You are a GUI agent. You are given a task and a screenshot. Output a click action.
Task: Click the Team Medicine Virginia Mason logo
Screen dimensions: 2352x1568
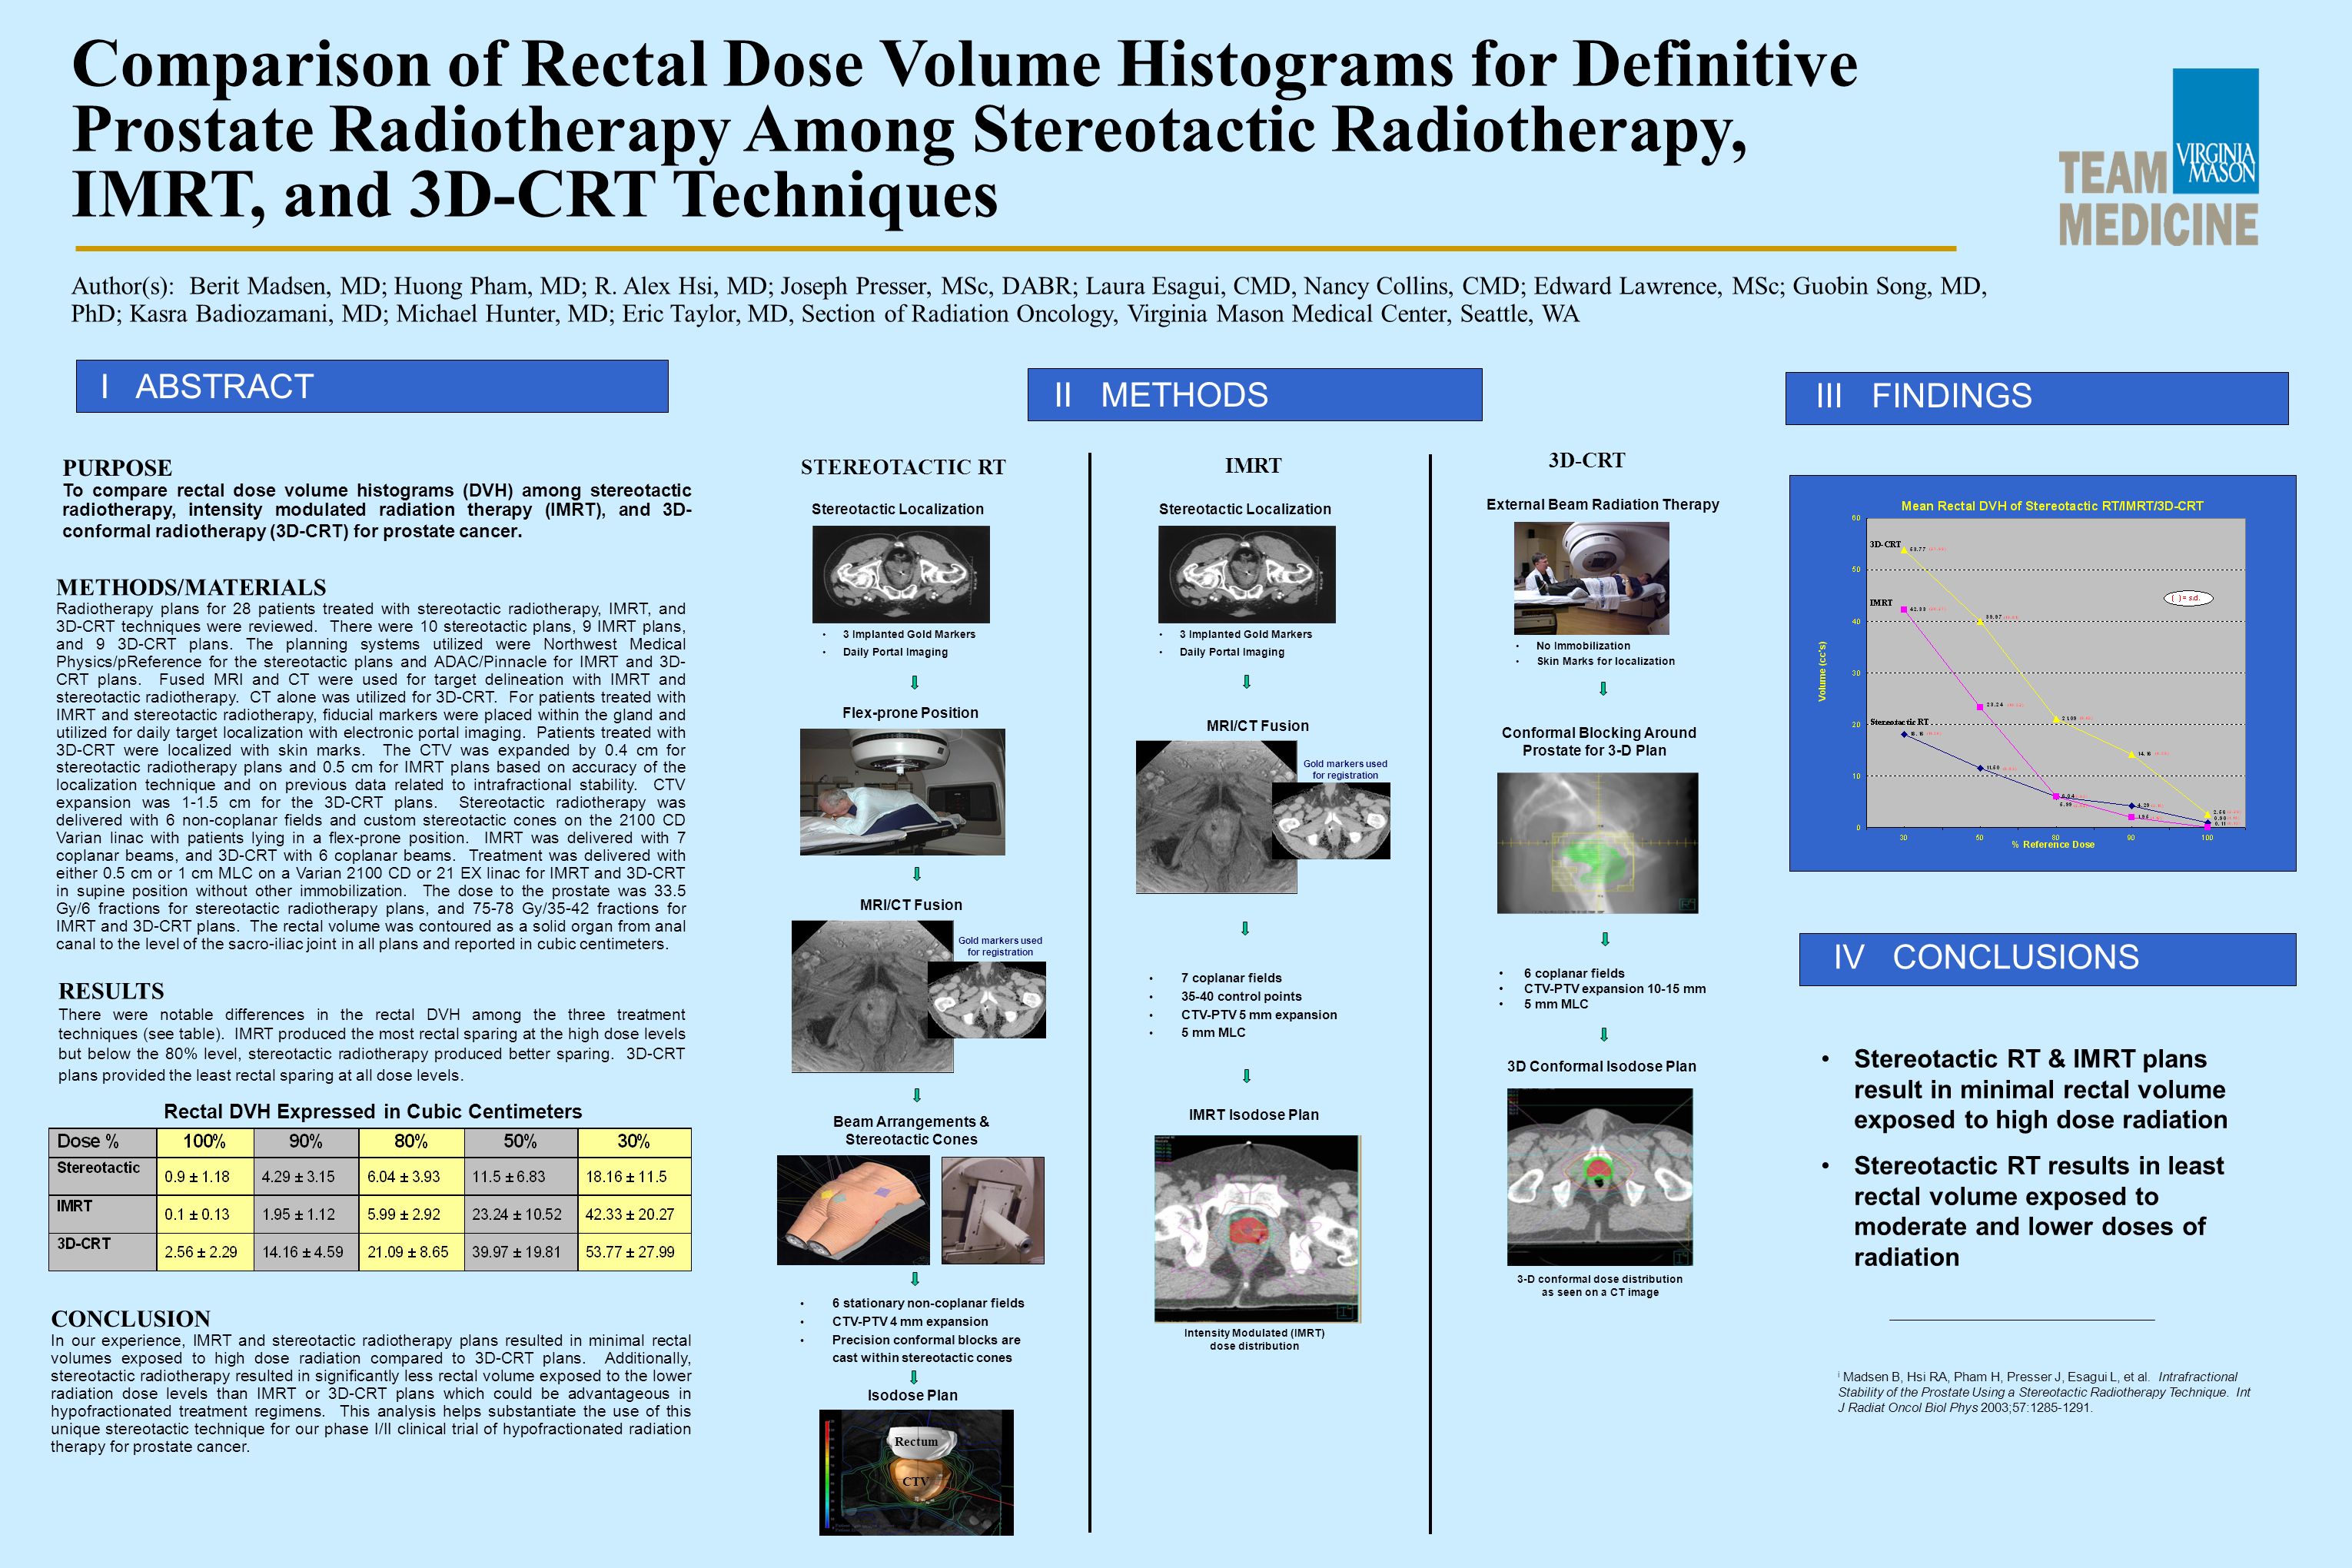pyautogui.click(x=2158, y=157)
